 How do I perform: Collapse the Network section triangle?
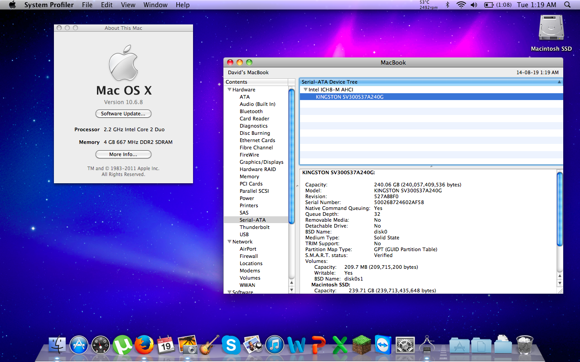pyautogui.click(x=229, y=242)
